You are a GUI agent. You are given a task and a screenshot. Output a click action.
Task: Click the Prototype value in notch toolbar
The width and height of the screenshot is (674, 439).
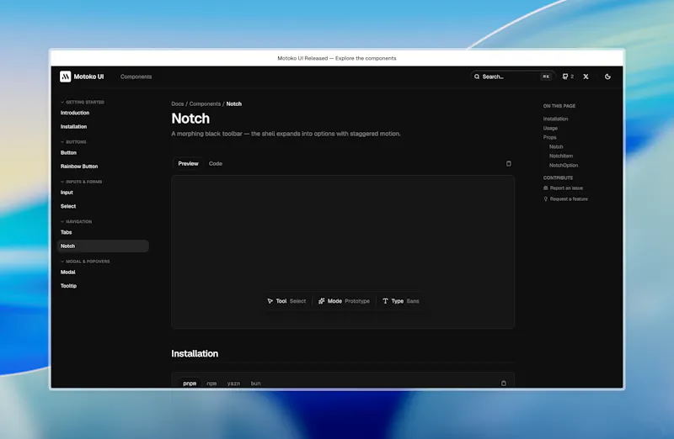(x=357, y=301)
